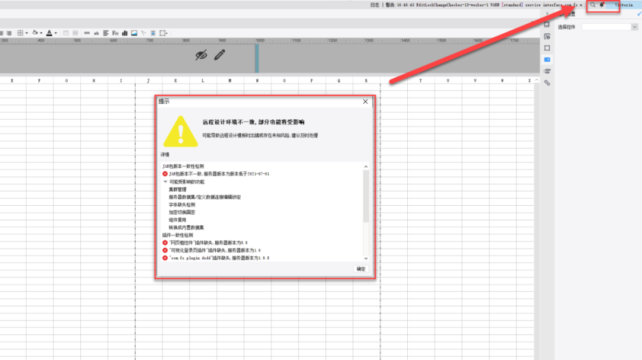Collapse the 可能受影响的功能 tree node
Screen dimensions: 642x360
click(165, 182)
